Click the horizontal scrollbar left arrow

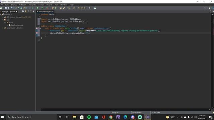[x=42, y=110]
